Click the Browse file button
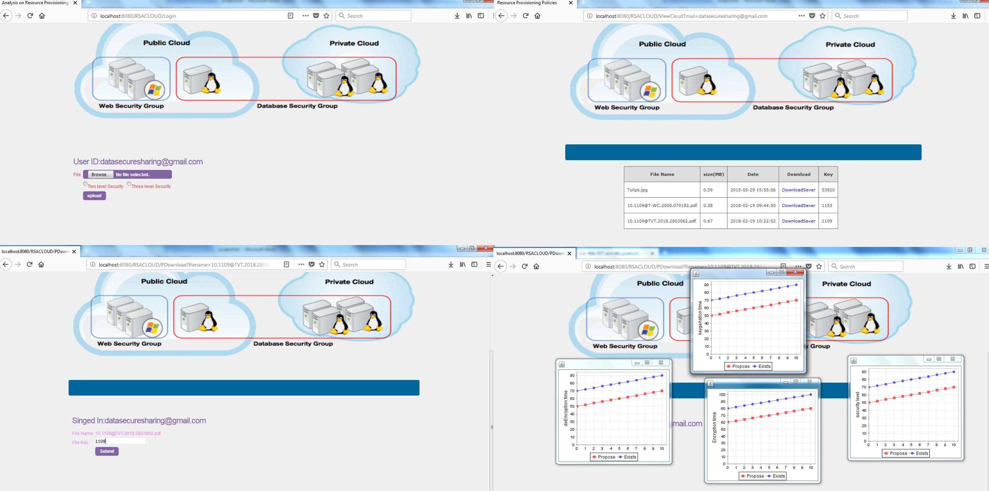 coord(101,175)
